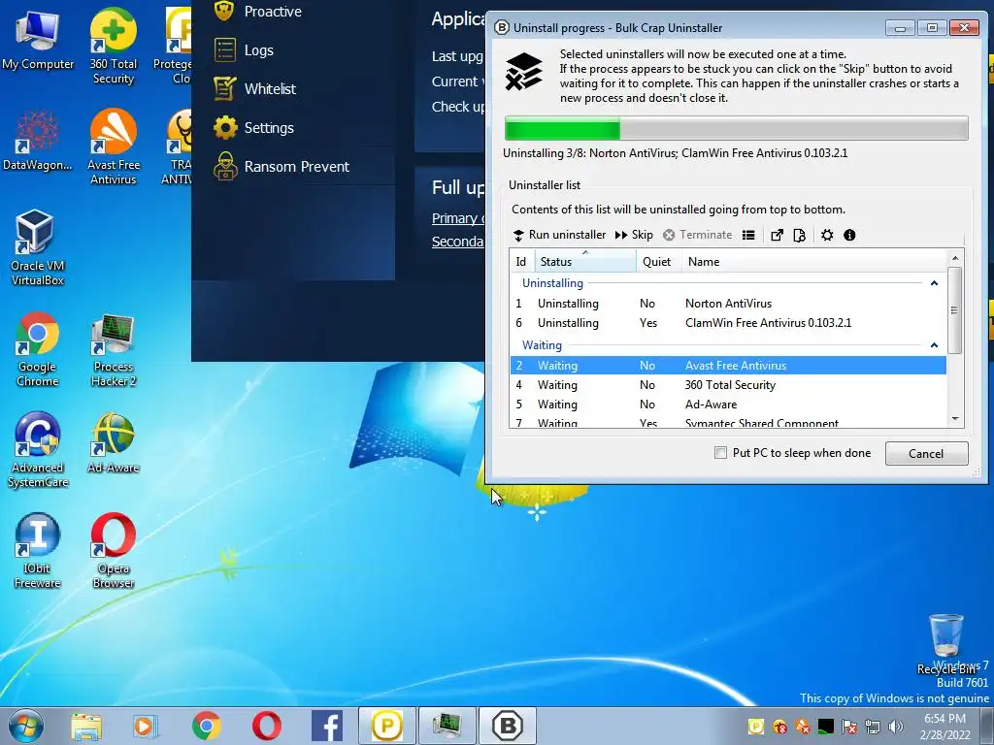The image size is (994, 745).
Task: Open the media player taskbar icon
Action: [x=146, y=726]
